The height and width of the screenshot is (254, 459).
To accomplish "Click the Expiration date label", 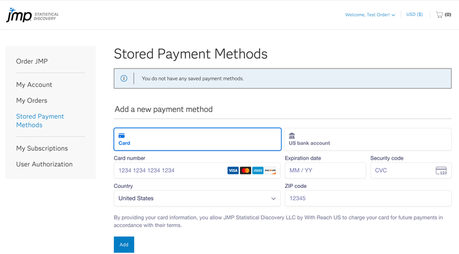I will click(303, 158).
